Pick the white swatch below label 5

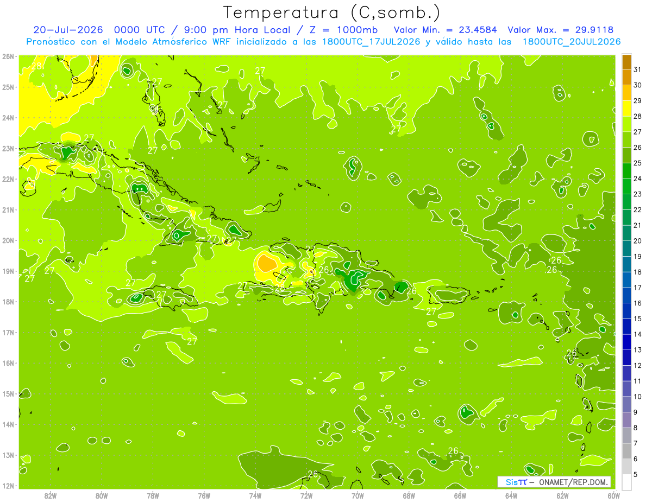tap(627, 482)
